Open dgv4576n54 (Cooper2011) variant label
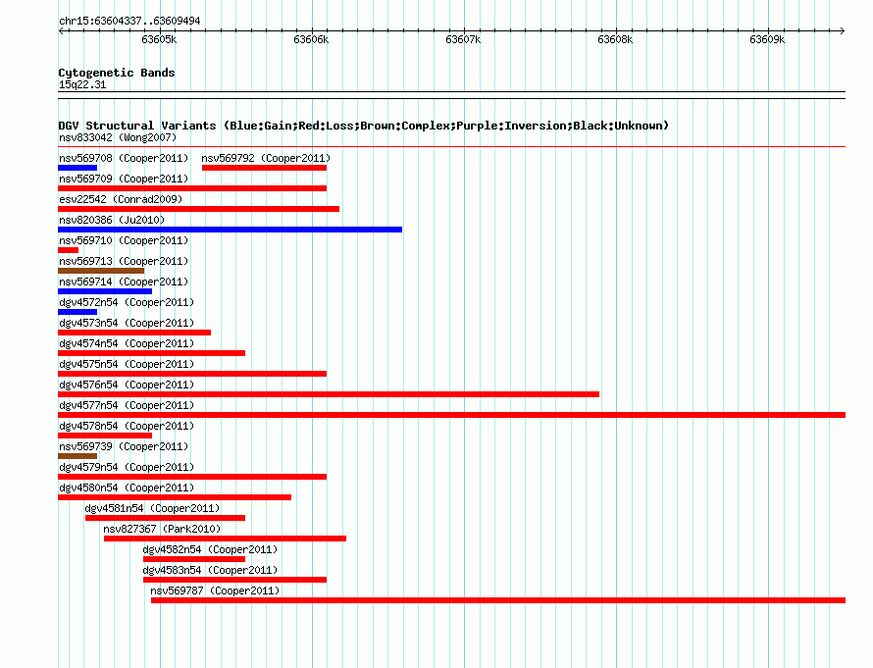This screenshot has width=873, height=668. tap(127, 385)
